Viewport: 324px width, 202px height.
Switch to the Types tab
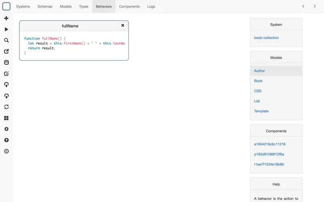click(x=84, y=6)
